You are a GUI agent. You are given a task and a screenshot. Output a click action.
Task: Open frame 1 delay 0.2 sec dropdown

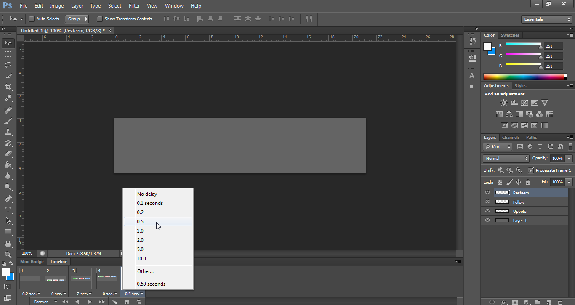31,294
